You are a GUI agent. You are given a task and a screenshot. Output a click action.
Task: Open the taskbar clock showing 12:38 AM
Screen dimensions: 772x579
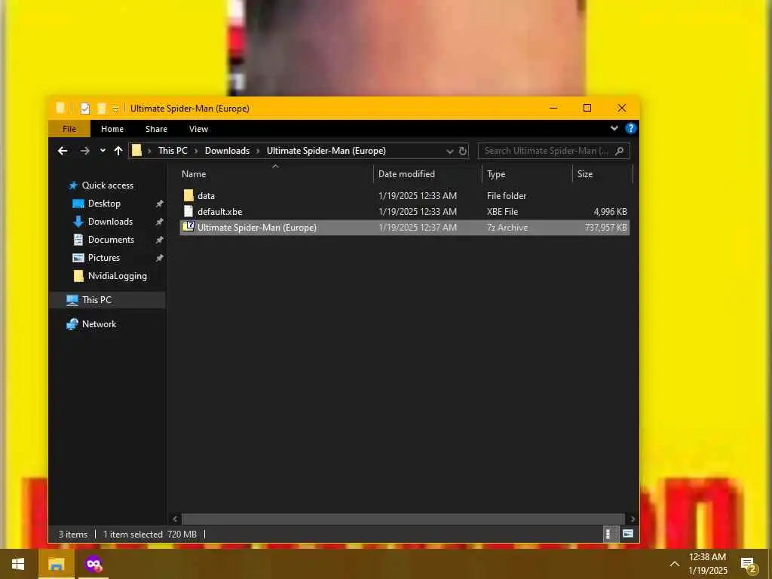pos(707,564)
